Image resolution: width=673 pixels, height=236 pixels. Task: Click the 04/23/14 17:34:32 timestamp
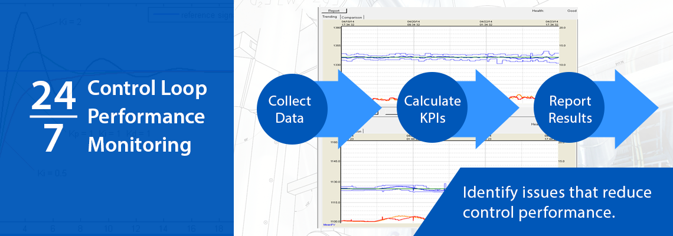click(552, 23)
